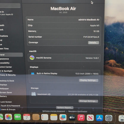Open App Store from Dock

(99, 118)
